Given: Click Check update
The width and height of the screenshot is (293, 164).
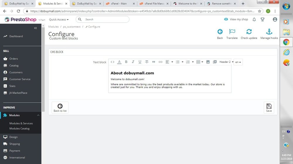Looking at the screenshot, I should 249,34.
